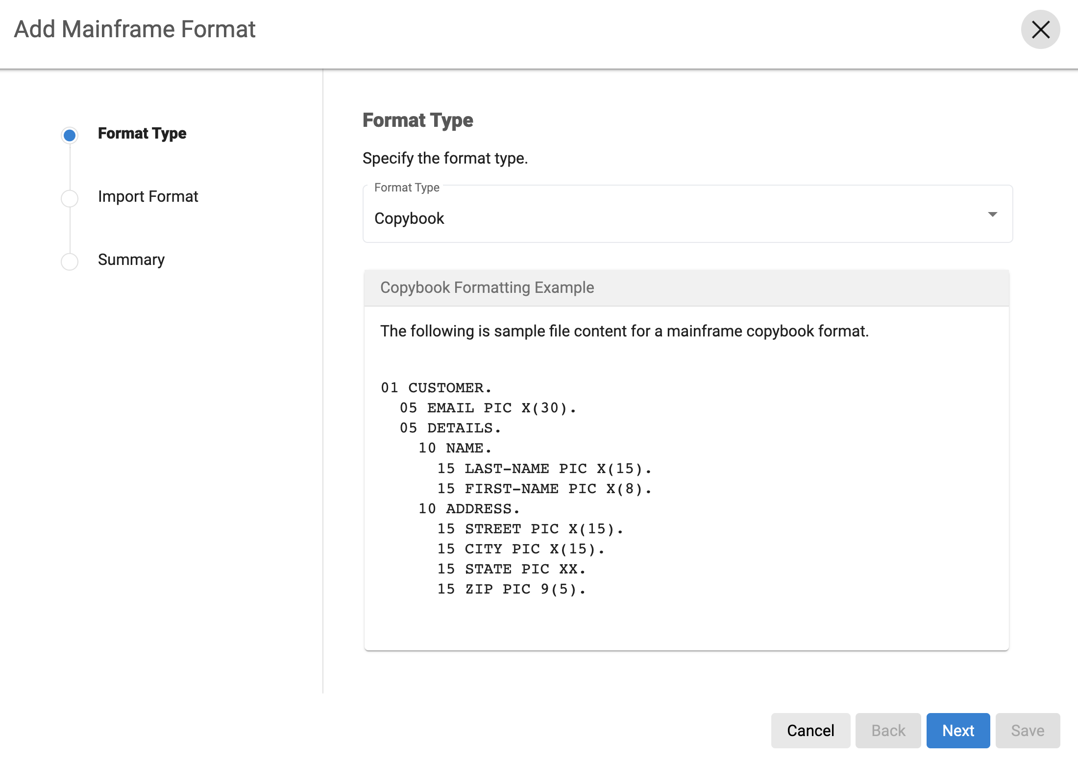Select the Copybook value in dropdown
Viewport: 1078px width, 763px height.
(x=409, y=218)
